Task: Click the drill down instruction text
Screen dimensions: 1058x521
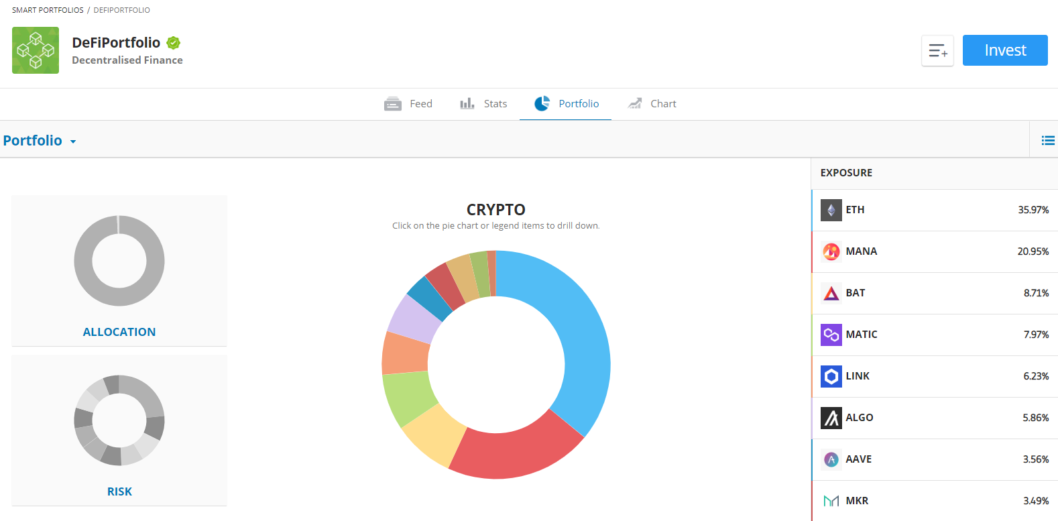Action: [496, 226]
